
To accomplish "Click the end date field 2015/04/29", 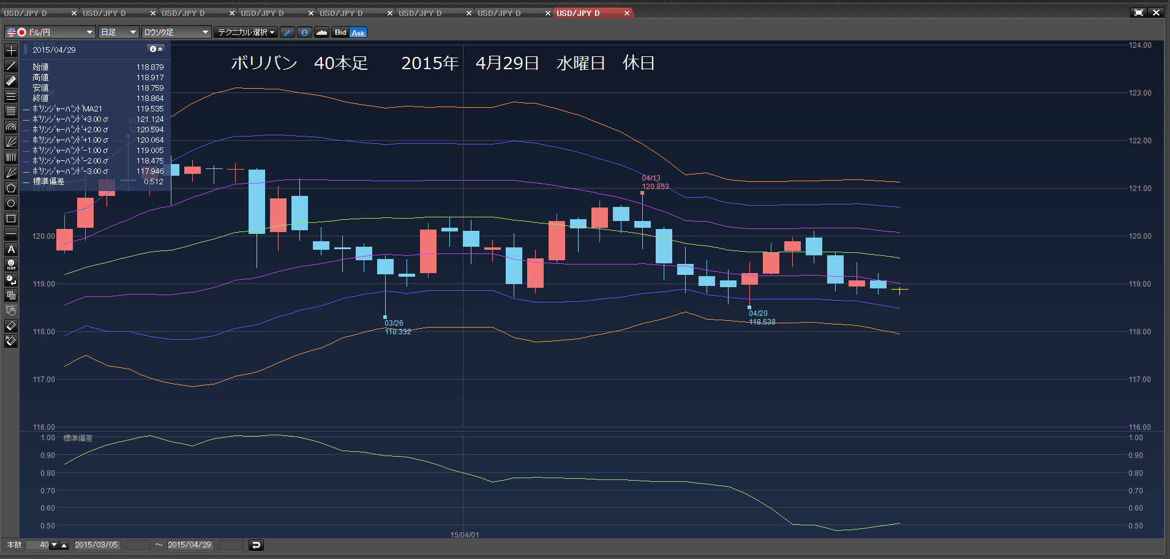I will [190, 545].
